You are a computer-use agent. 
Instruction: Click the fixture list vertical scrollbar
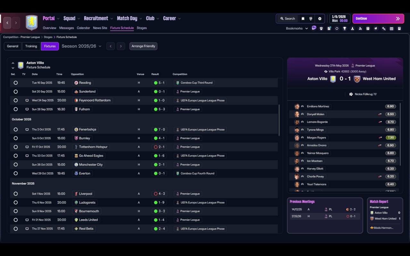click(x=279, y=120)
